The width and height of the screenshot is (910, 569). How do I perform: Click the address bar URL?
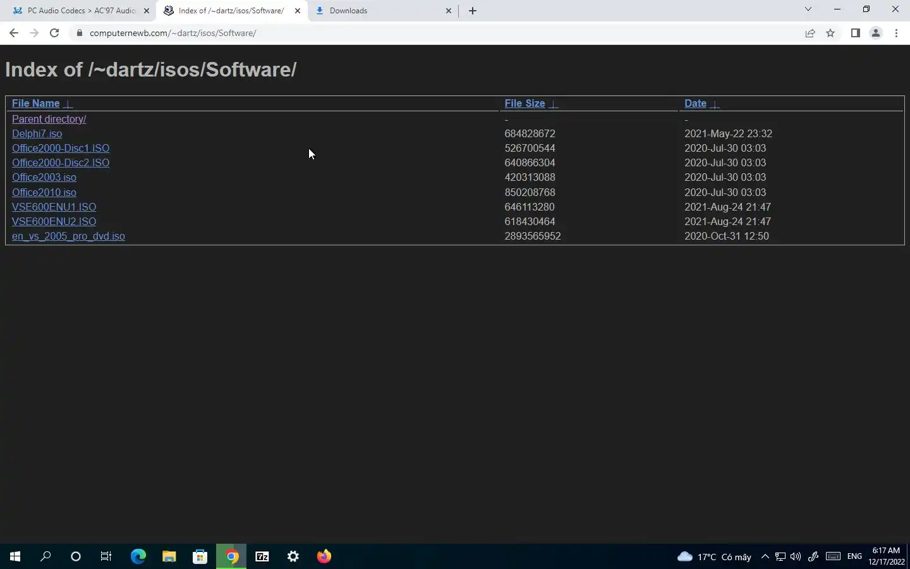(x=173, y=33)
